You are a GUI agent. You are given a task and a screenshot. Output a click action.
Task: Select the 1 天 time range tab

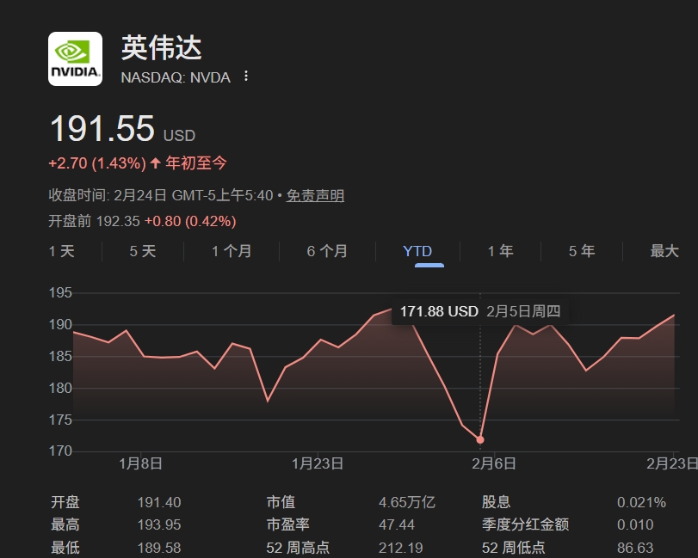[61, 251]
